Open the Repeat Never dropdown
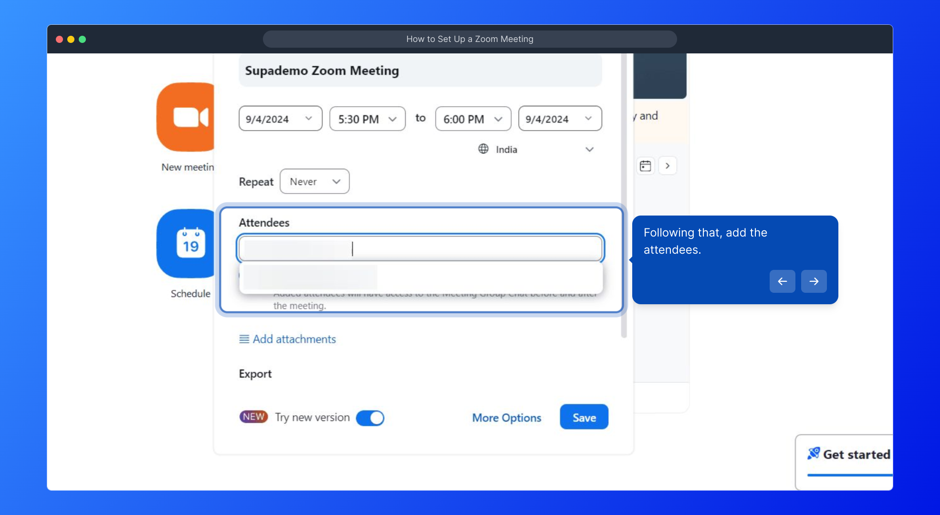 tap(314, 182)
